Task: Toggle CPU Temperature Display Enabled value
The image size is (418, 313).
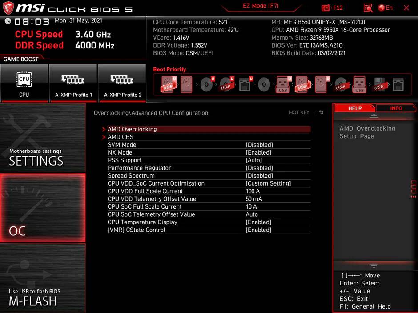Action: point(258,222)
